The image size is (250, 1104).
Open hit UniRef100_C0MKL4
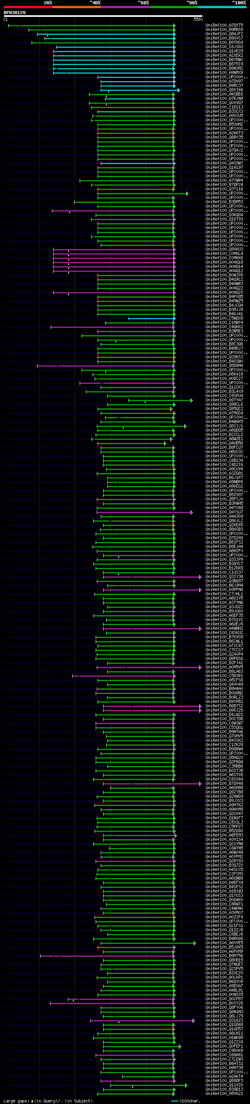point(224,254)
